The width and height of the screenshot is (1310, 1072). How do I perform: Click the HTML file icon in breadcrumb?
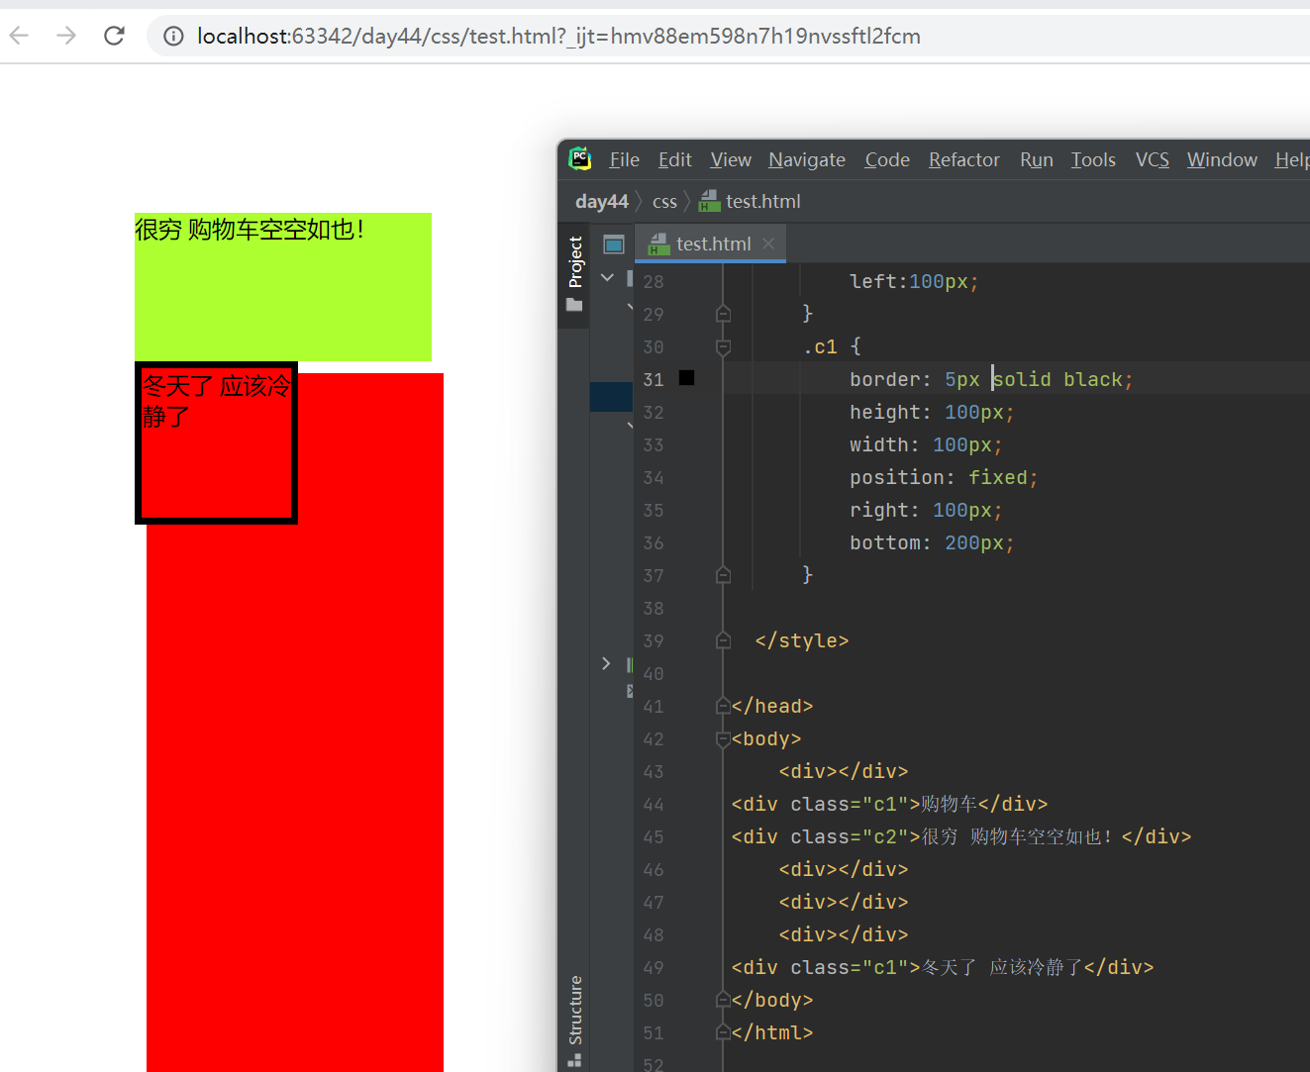[709, 201]
